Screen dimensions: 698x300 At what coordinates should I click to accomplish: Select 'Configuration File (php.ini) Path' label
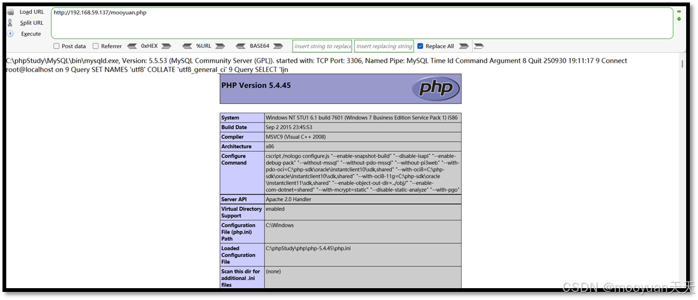point(238,232)
